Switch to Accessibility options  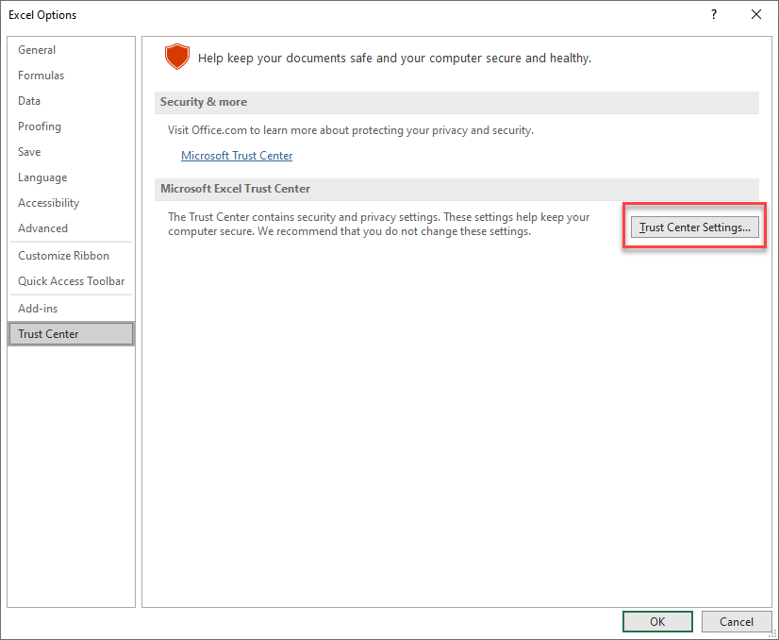71,203
